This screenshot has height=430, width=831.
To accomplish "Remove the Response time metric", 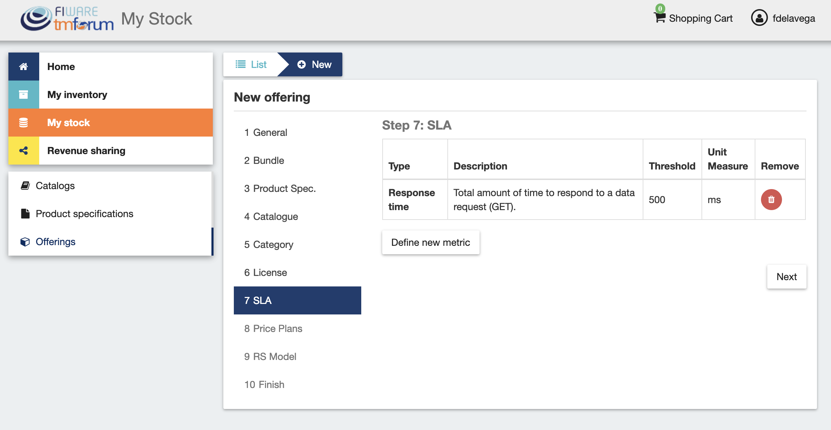I will tap(771, 200).
